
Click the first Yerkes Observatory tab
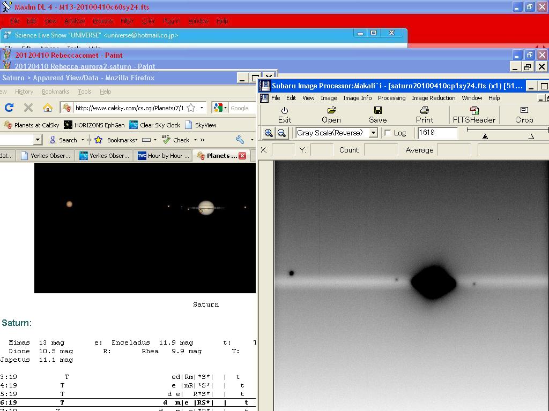tap(46, 156)
